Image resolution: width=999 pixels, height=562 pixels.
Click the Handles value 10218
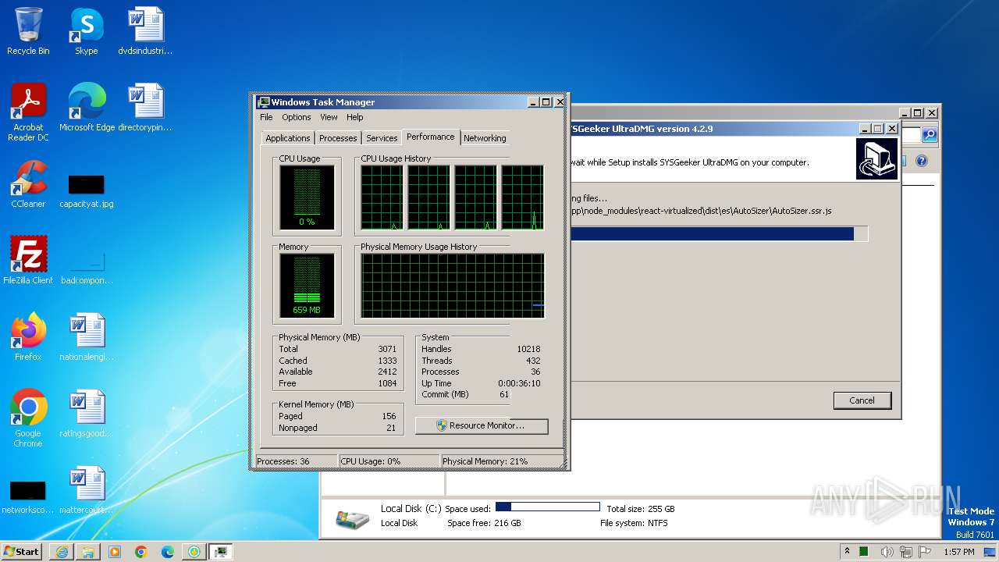[528, 349]
